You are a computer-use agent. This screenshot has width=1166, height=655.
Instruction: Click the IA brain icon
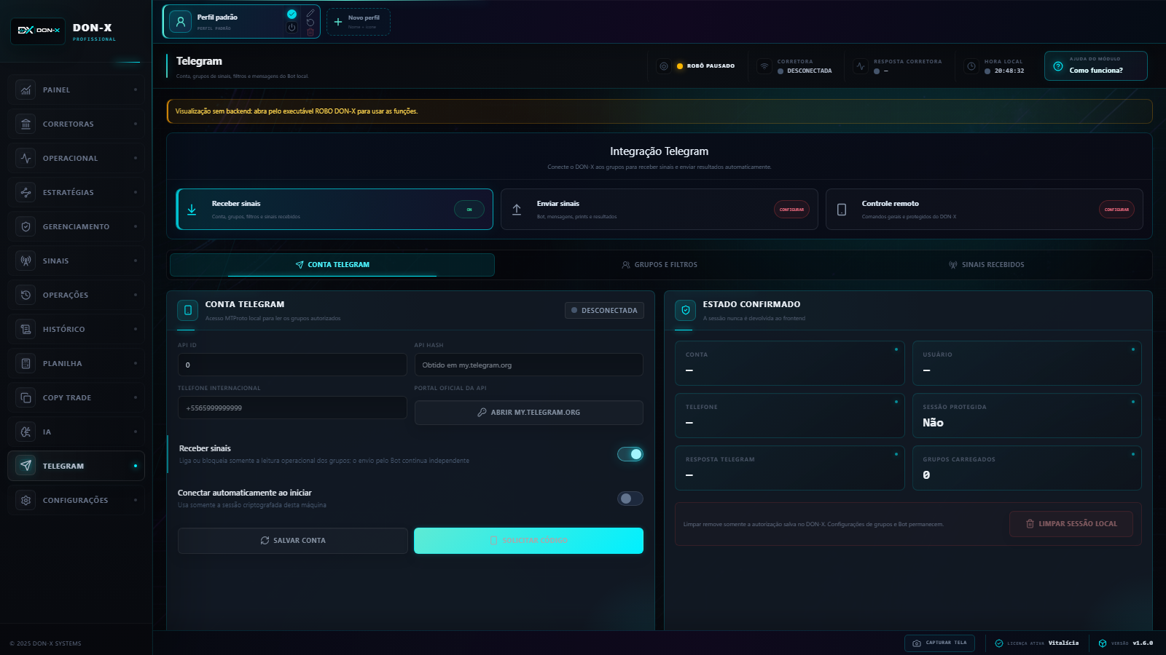[x=26, y=432]
